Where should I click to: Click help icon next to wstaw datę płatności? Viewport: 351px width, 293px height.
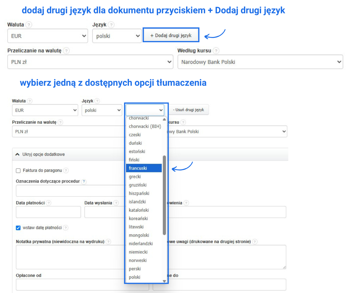click(65, 228)
